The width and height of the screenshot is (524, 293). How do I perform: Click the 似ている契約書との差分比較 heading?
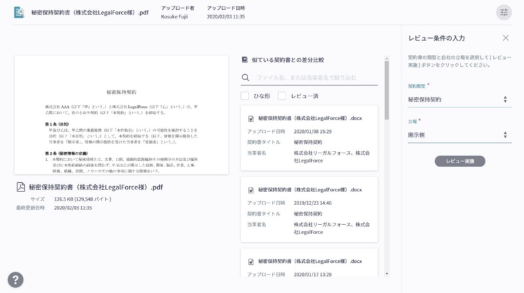288,60
